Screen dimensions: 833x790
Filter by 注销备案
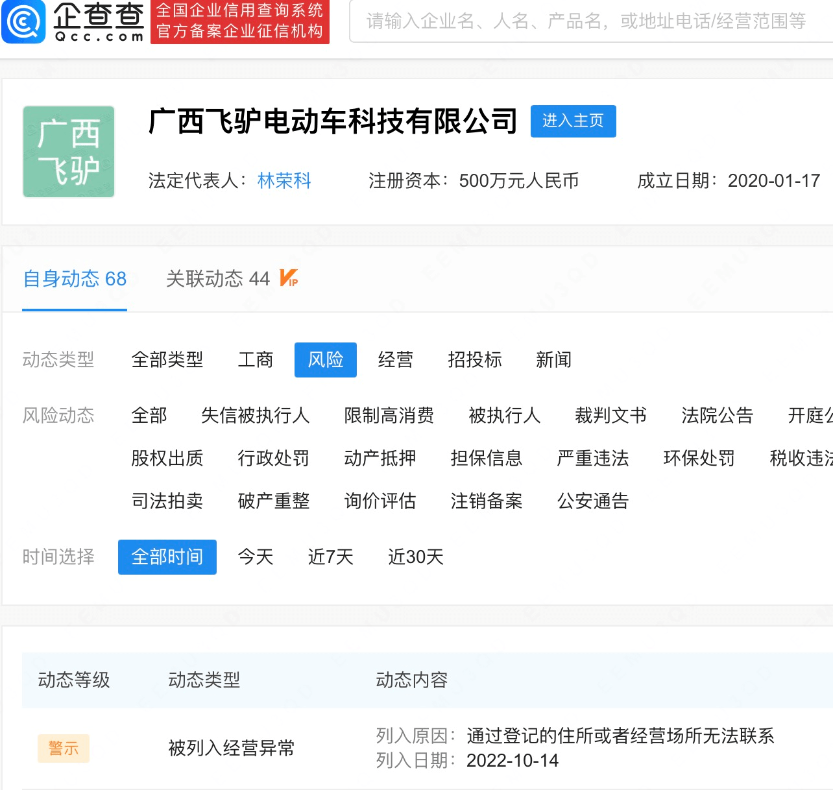pyautogui.click(x=487, y=501)
